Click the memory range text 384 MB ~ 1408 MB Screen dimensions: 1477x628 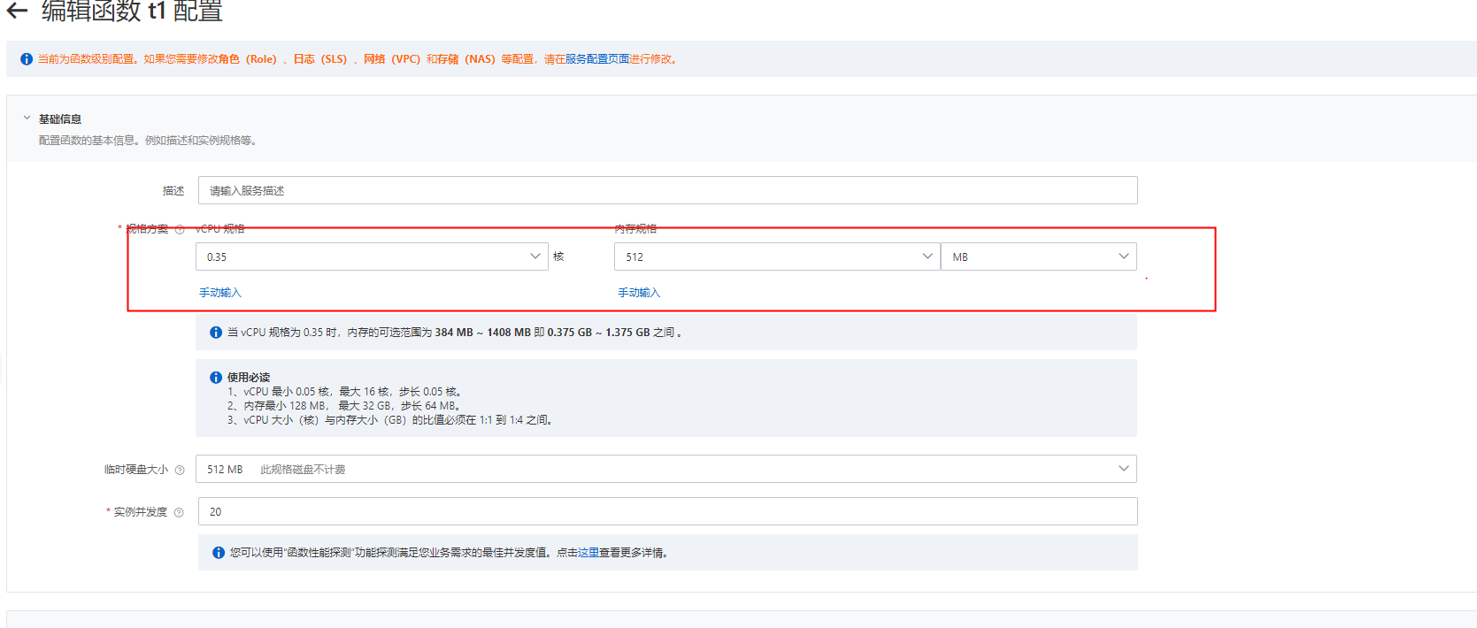[x=483, y=333]
